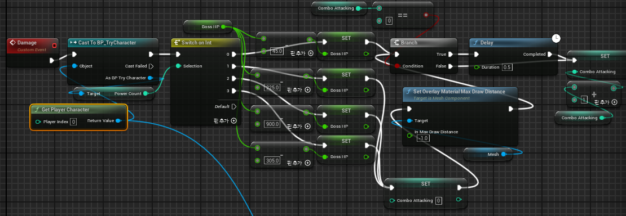Click Switch on Int output pin 3

[234, 91]
